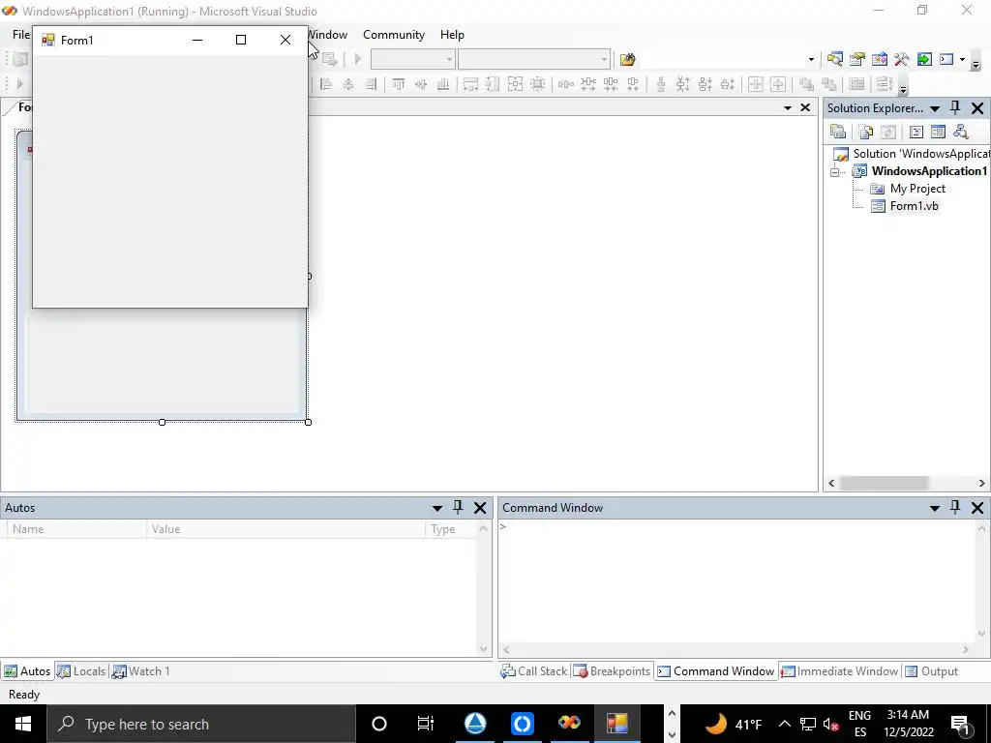Open the Properties Window toolbar icon

pos(857,59)
